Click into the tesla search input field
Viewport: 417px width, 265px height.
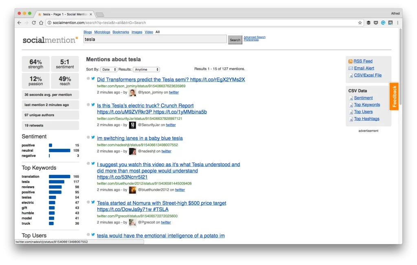pyautogui.click(x=155, y=40)
